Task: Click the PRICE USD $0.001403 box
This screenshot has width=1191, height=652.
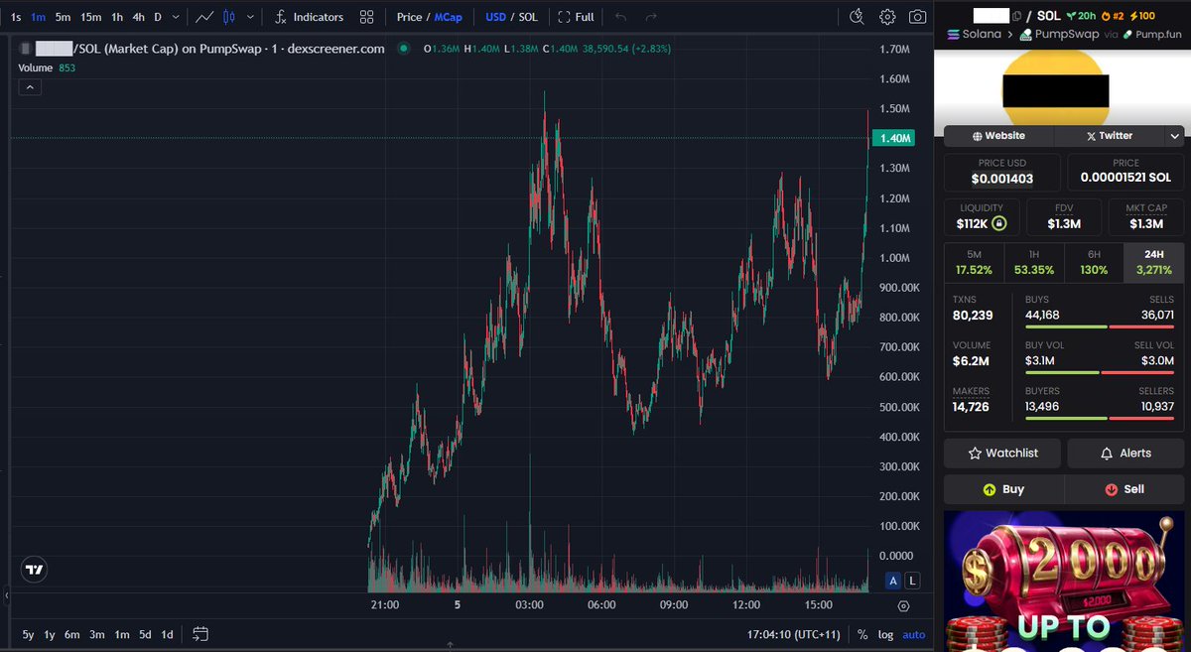Action: click(1002, 172)
